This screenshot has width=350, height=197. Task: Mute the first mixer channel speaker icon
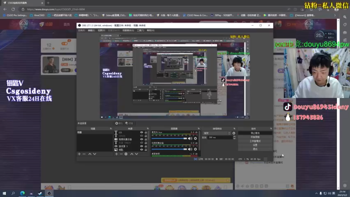pyautogui.click(x=190, y=138)
